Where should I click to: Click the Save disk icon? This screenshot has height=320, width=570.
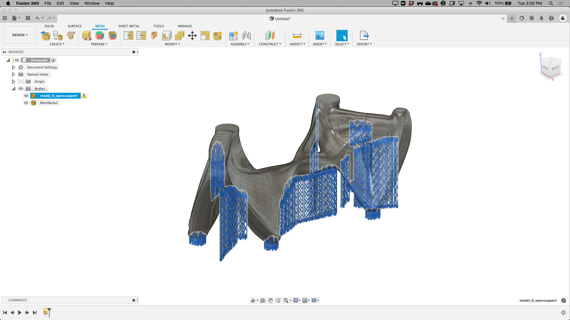28,18
